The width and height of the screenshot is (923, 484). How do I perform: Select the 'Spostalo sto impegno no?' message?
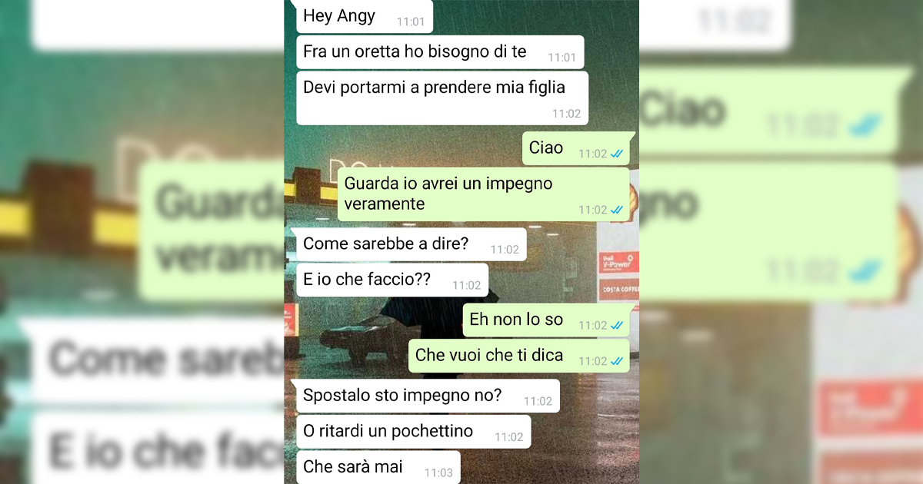tap(428, 396)
